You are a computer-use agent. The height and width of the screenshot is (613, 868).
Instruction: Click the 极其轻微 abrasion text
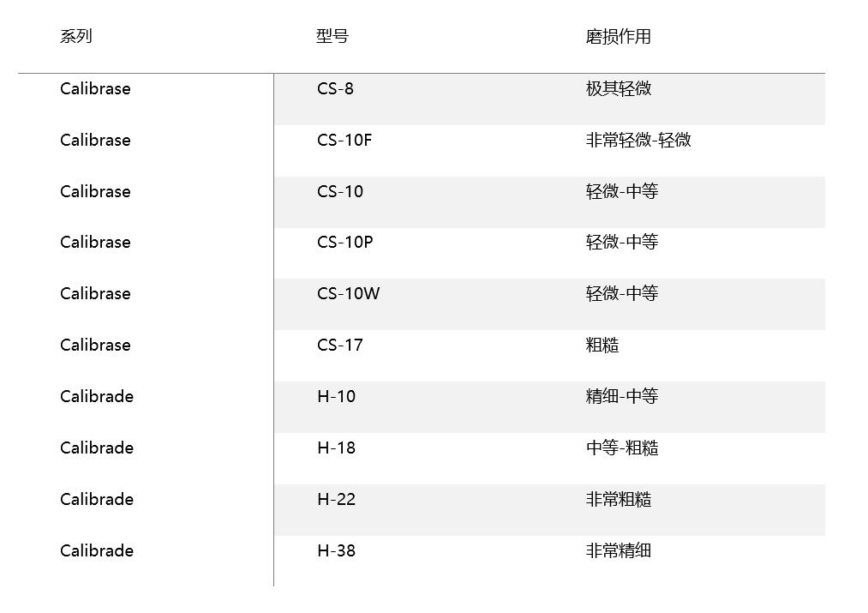pos(619,88)
